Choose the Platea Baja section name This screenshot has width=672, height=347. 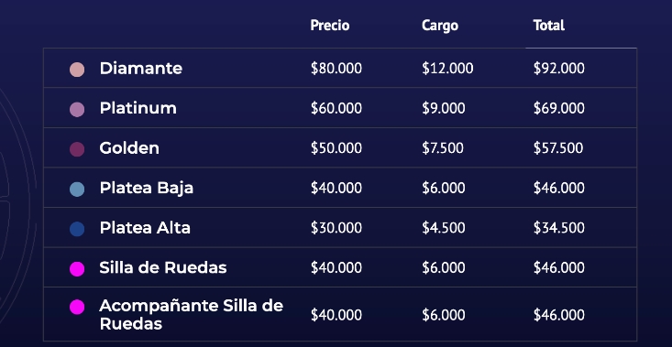[x=146, y=189]
